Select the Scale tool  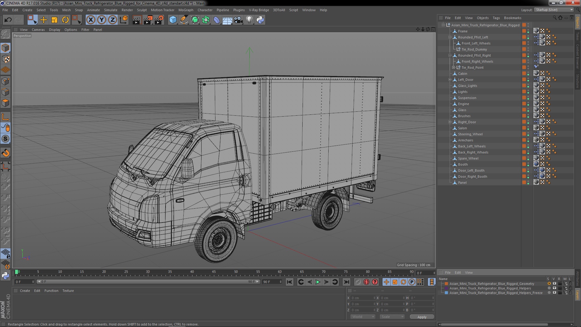coord(54,20)
